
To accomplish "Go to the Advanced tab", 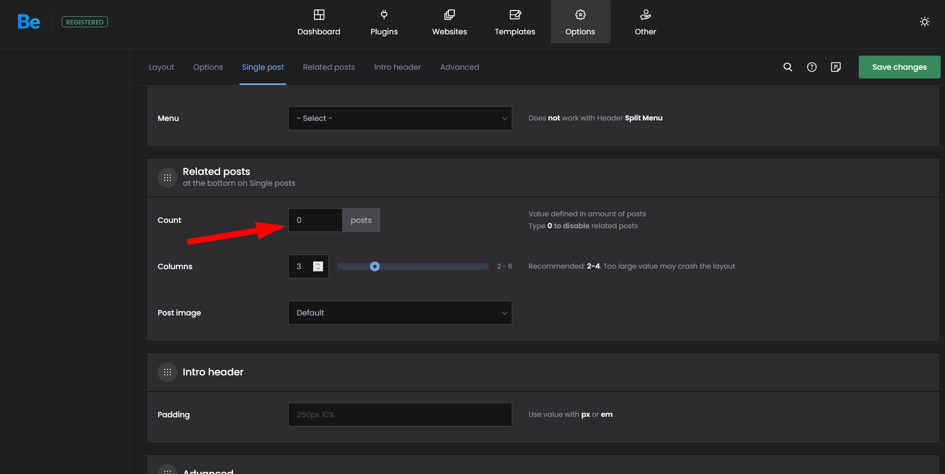I will coord(460,67).
